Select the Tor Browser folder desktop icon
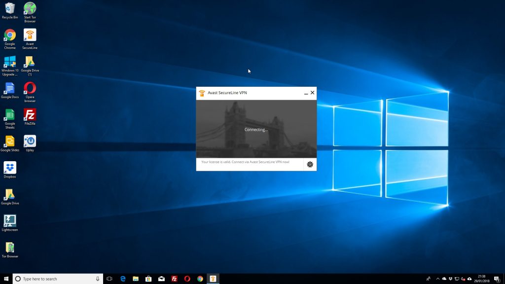Screen dimensions: 505x284 (x=10, y=250)
